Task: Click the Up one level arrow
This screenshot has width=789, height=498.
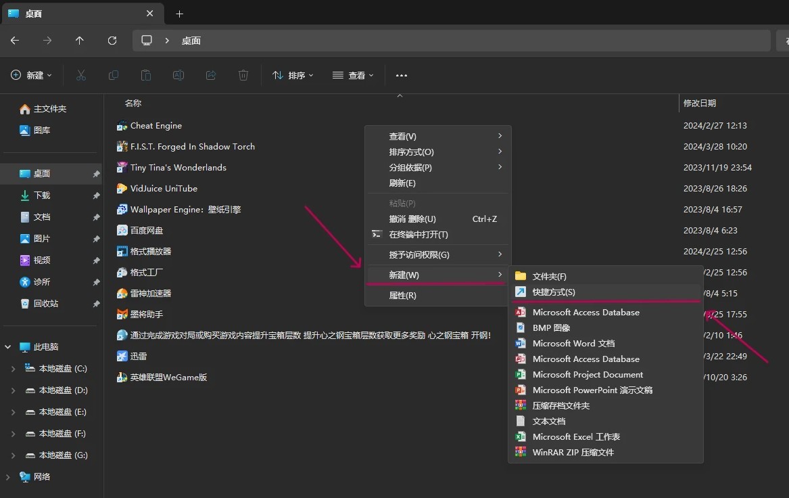Action: pyautogui.click(x=80, y=41)
